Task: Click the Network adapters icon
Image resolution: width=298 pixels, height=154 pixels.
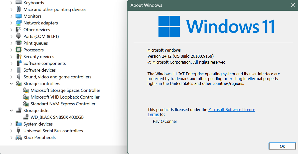Action: click(18, 23)
